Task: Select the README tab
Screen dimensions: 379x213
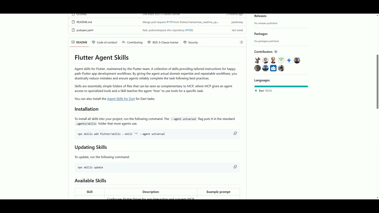Action: point(79,42)
